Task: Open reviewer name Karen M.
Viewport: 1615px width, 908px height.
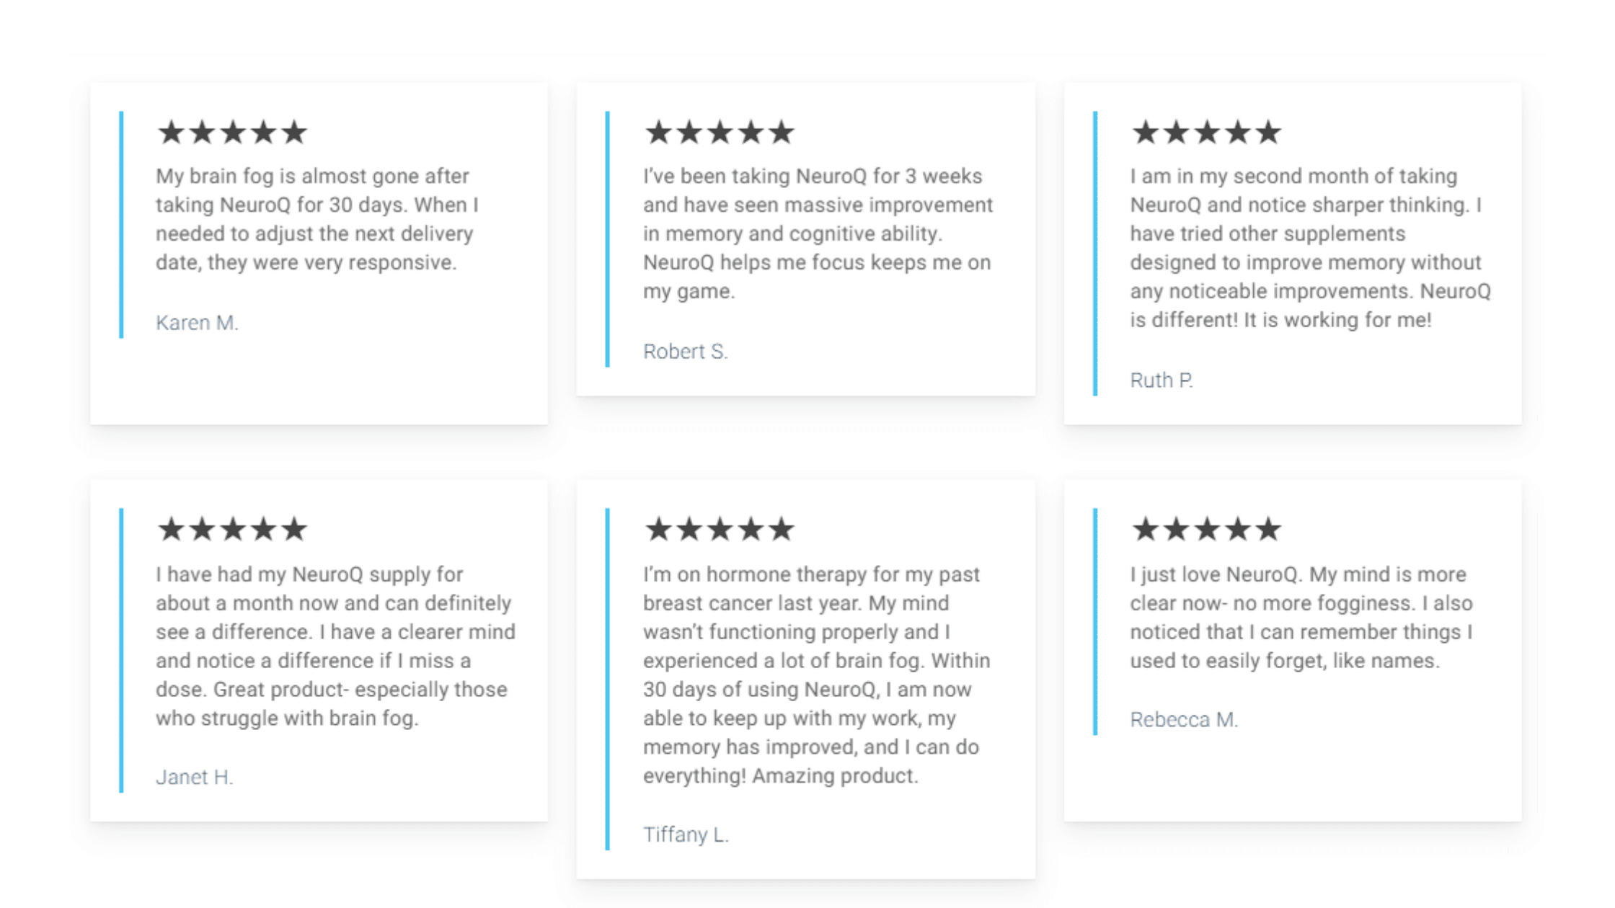Action: point(197,323)
